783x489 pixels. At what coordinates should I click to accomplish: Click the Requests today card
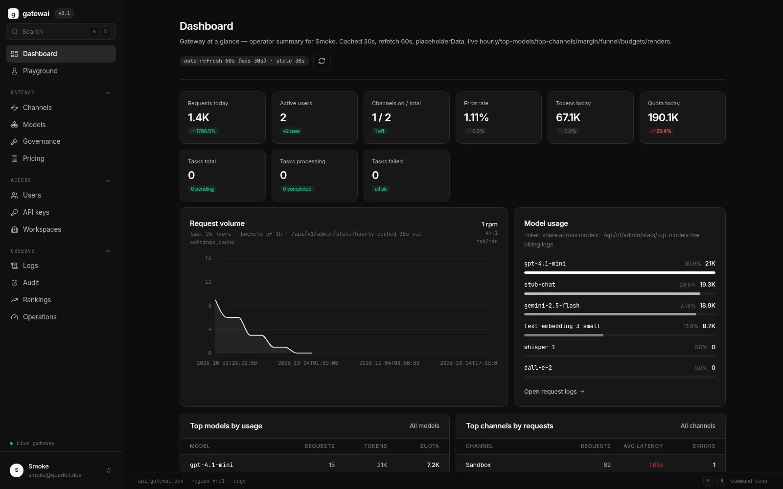(x=223, y=117)
